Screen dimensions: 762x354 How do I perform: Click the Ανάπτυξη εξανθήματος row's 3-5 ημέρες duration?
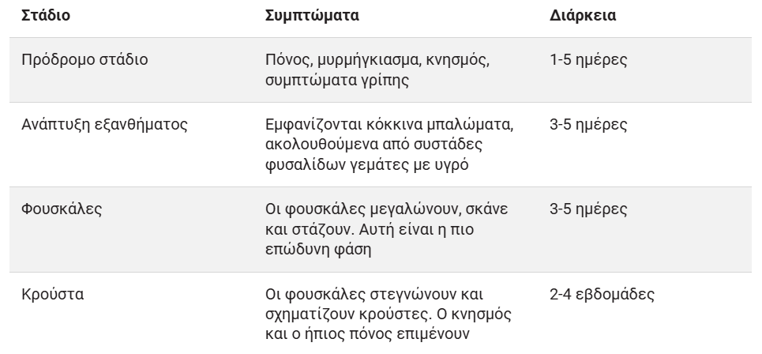pos(588,125)
